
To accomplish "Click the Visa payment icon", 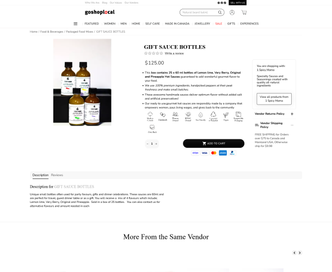I will [205, 153].
